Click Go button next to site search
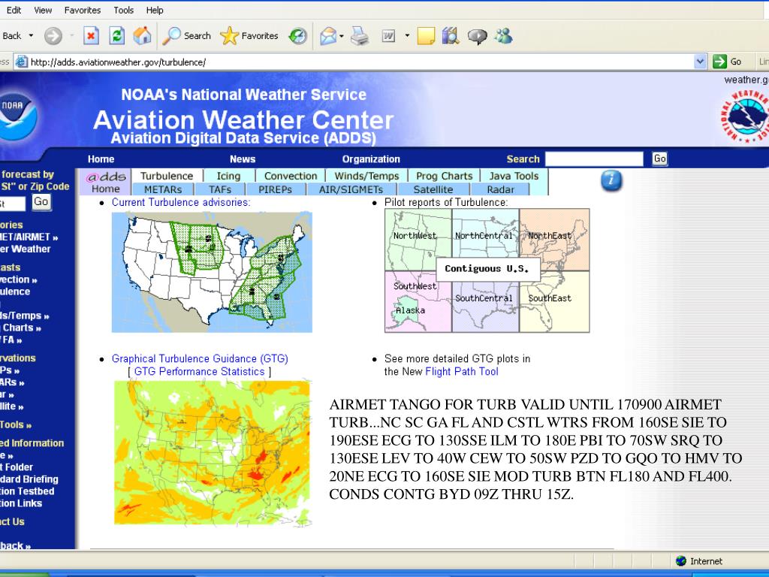Image resolution: width=769 pixels, height=577 pixels. click(x=659, y=159)
